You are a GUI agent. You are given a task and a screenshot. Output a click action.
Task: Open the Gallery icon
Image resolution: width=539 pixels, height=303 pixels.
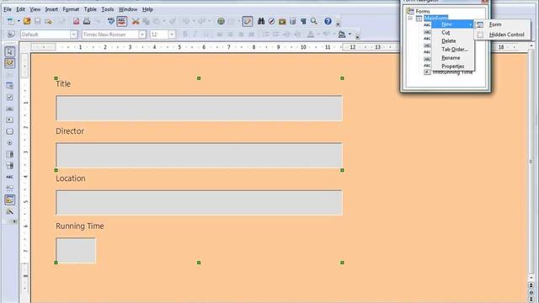[x=282, y=21]
